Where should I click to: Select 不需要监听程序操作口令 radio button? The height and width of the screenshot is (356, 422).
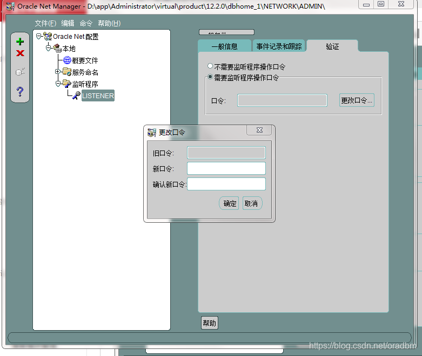tap(210, 66)
